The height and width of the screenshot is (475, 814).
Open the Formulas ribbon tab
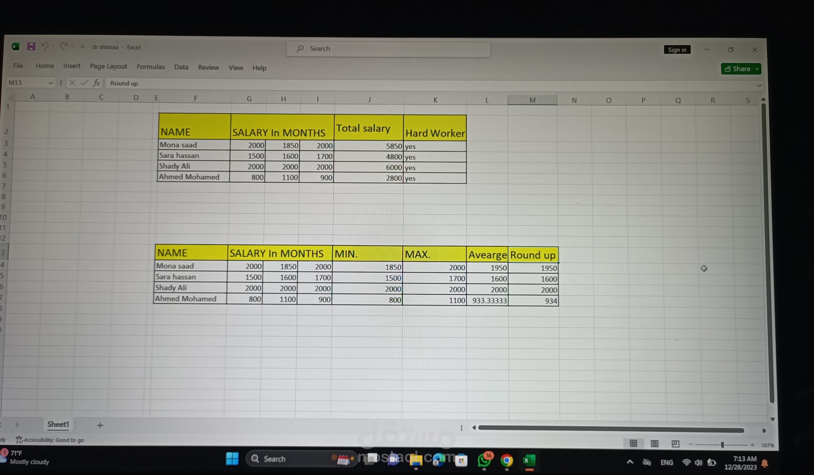(x=150, y=67)
